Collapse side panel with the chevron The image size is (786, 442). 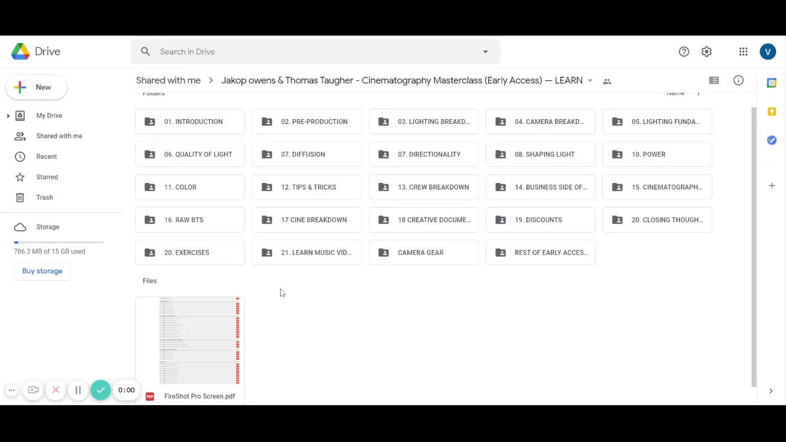(x=771, y=391)
